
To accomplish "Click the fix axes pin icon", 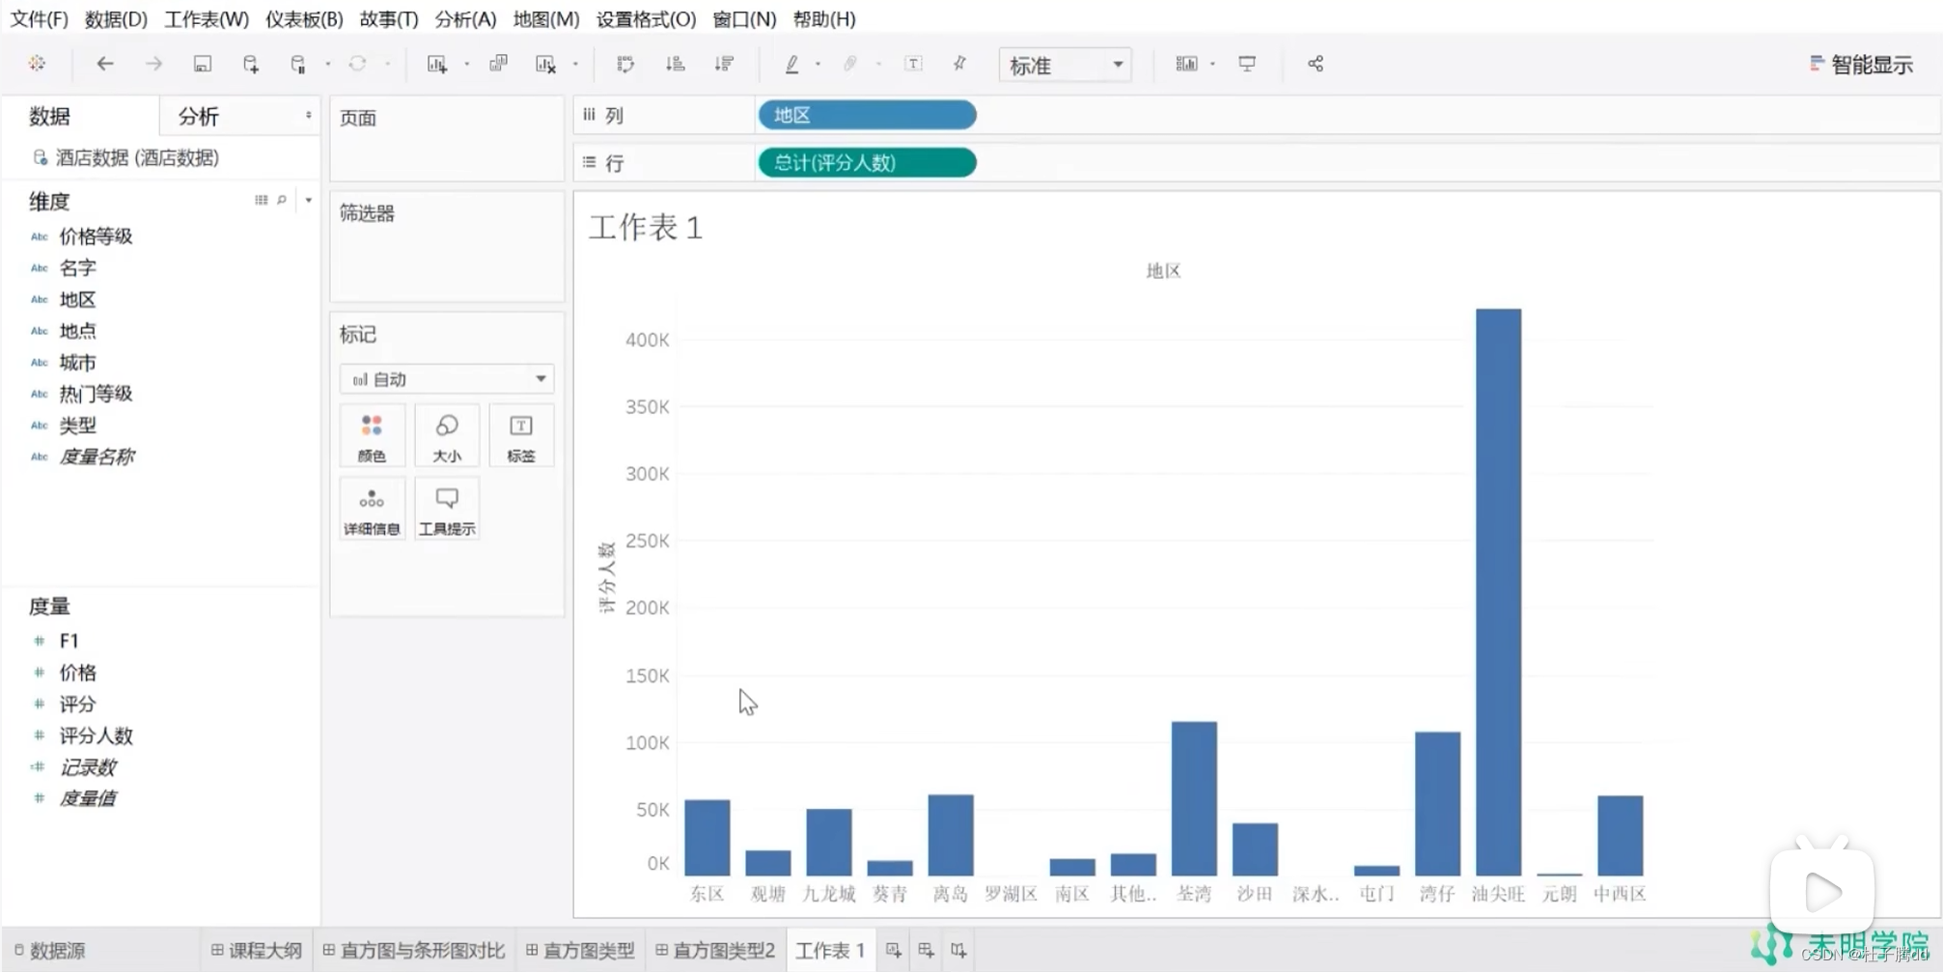I will 959,64.
